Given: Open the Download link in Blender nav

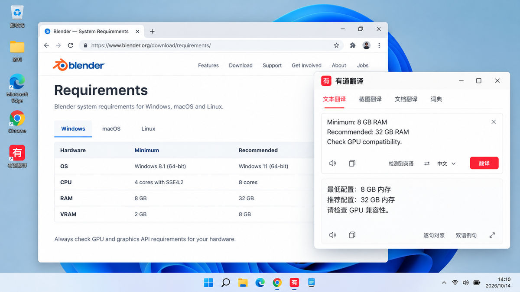Looking at the screenshot, I should [x=240, y=65].
